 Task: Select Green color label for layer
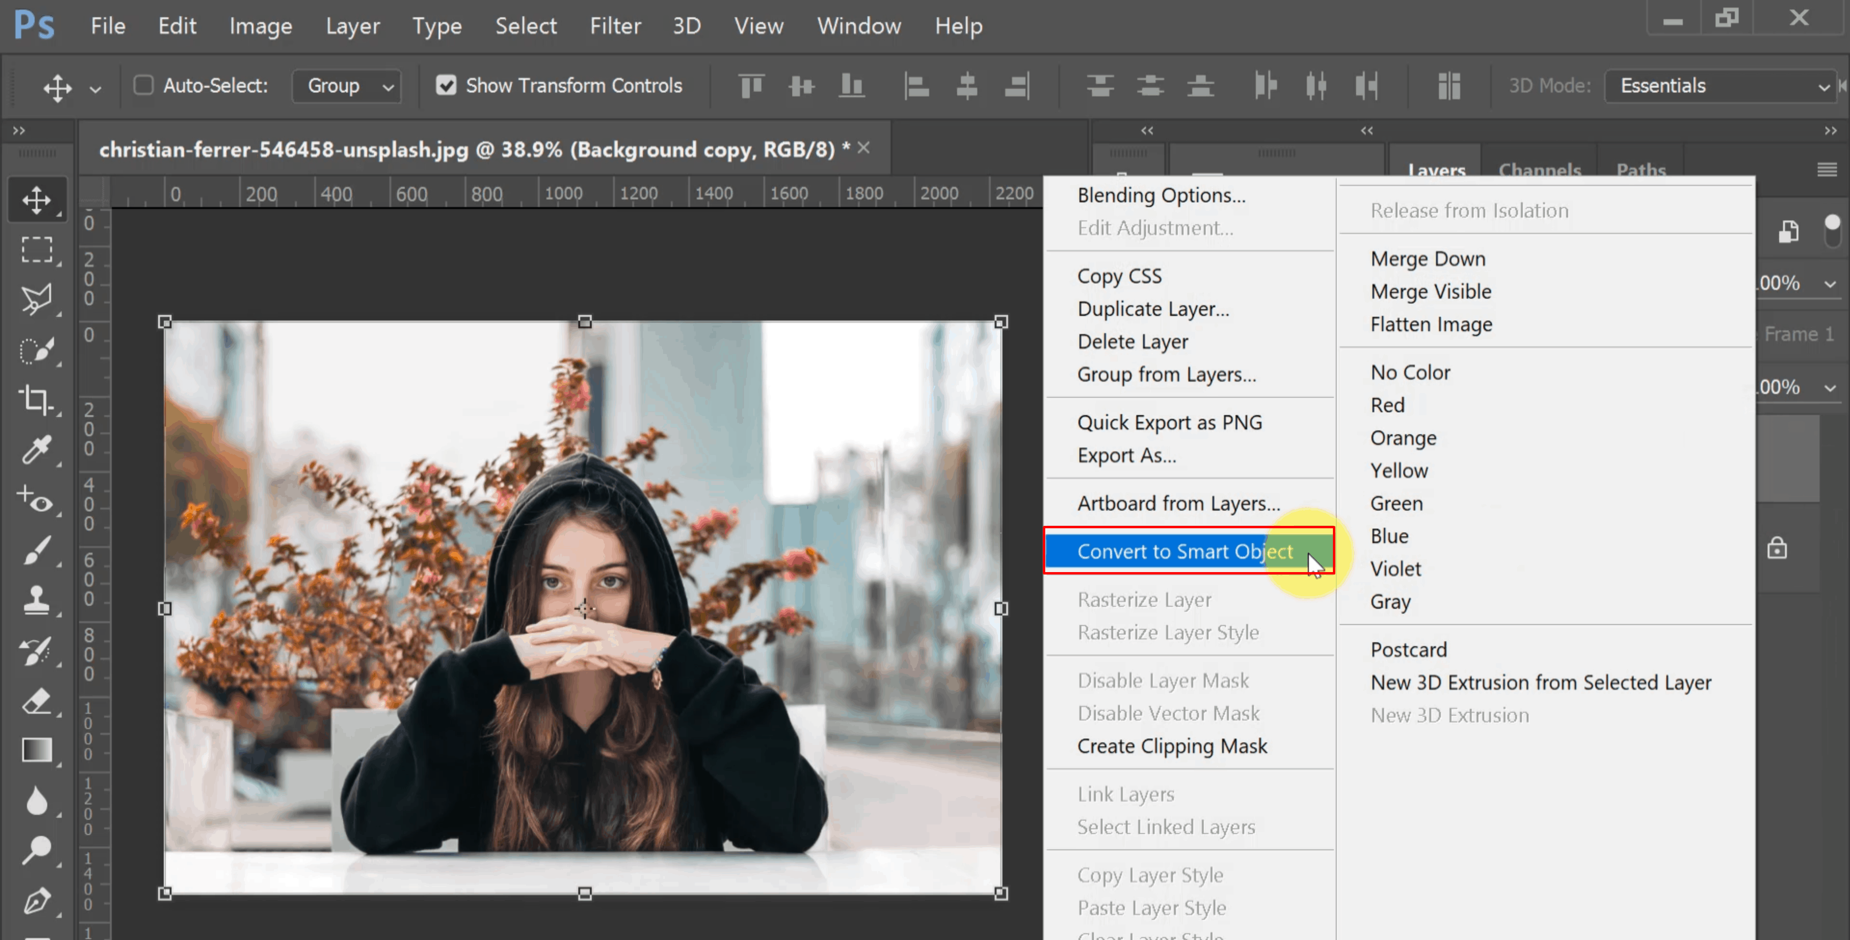tap(1394, 501)
